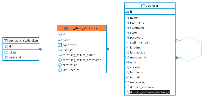Image resolution: width=204 pixels, height=98 pixels.
Task: Select the primary key icon of otp_static_staticdevice id
Action: 60,34
